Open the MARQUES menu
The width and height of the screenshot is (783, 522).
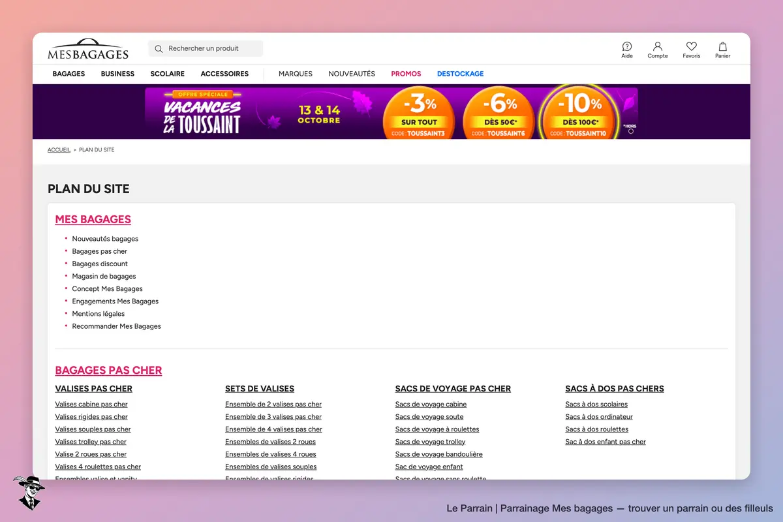pos(296,74)
